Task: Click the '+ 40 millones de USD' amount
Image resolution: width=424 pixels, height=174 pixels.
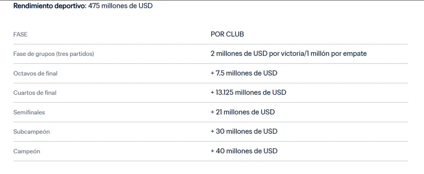Action: [x=244, y=151]
